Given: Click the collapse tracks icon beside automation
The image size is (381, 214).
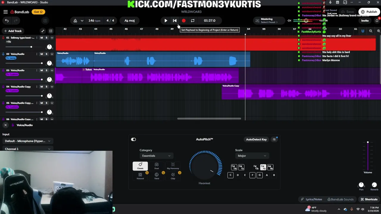Looking at the screenshot, I should pos(51,31).
